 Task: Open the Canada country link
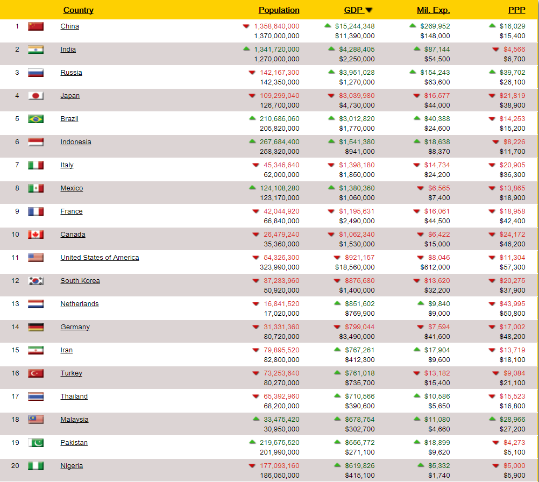click(x=73, y=234)
